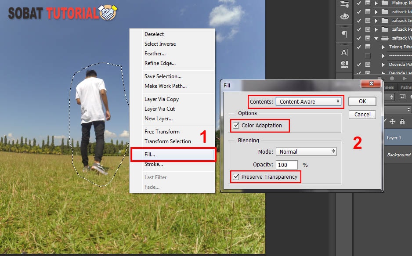Image resolution: width=412 pixels, height=256 pixels.
Task: Toggle dialog icon for zafizack fa action set
Action: [x=368, y=12]
